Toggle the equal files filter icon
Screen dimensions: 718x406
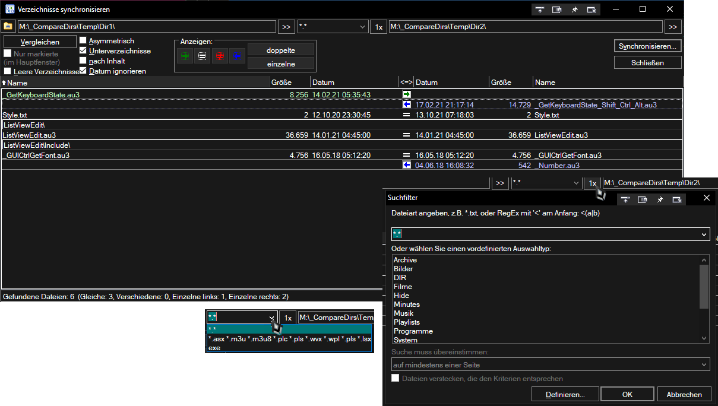[x=203, y=56]
